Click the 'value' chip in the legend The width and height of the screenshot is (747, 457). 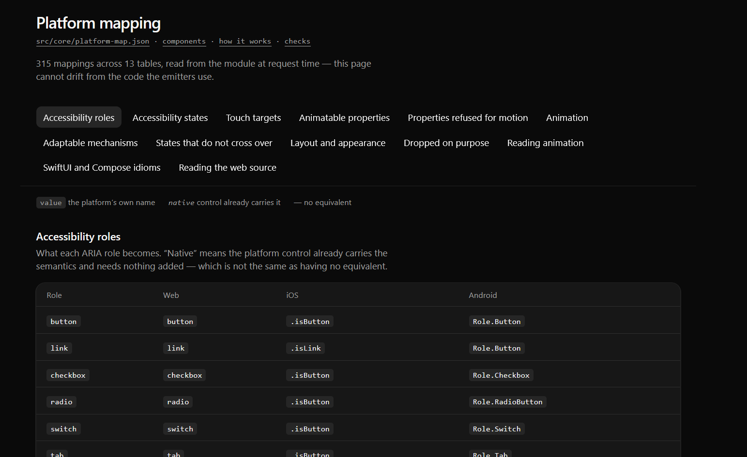tap(51, 203)
